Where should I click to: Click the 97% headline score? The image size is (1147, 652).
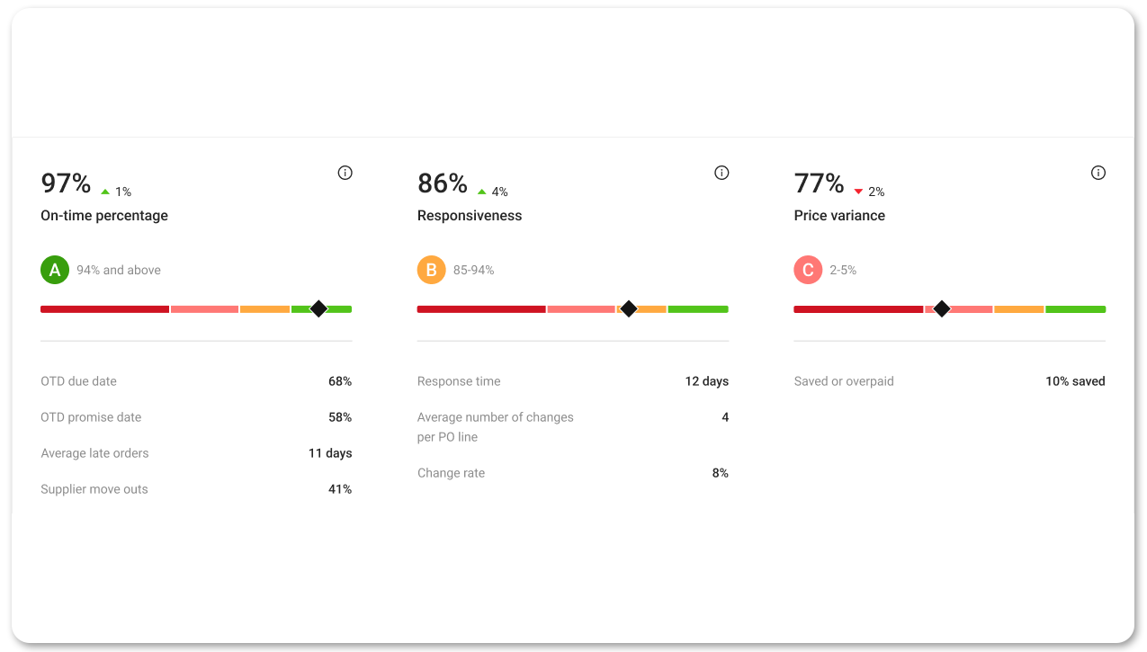pyautogui.click(x=64, y=183)
